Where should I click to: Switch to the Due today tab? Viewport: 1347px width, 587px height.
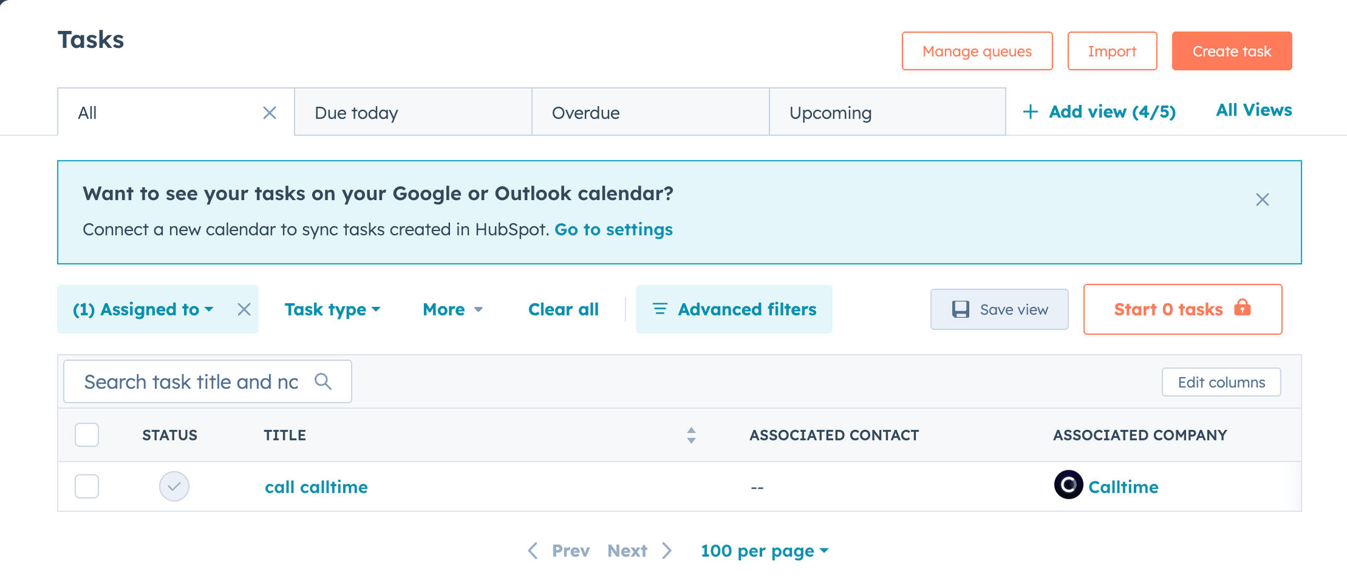(x=413, y=112)
